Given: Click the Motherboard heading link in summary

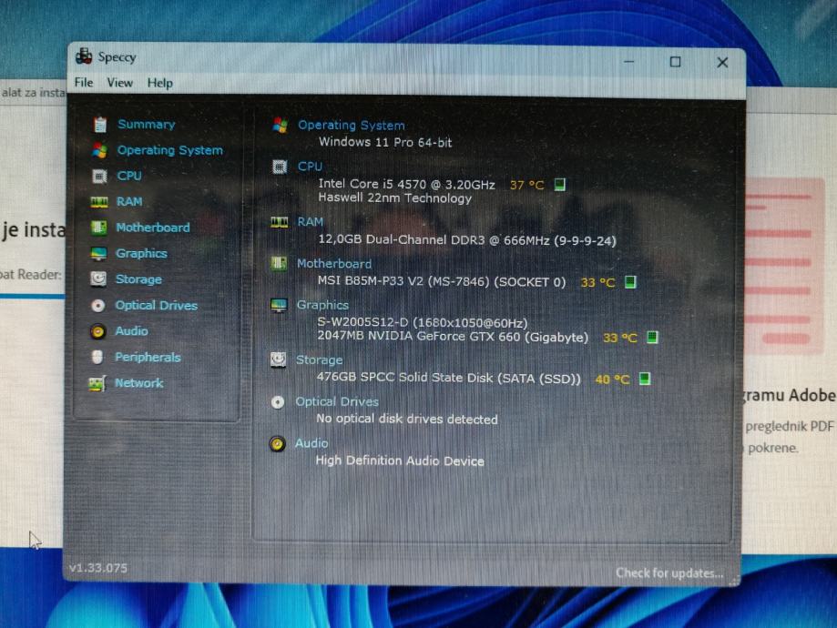Looking at the screenshot, I should pos(333,264).
